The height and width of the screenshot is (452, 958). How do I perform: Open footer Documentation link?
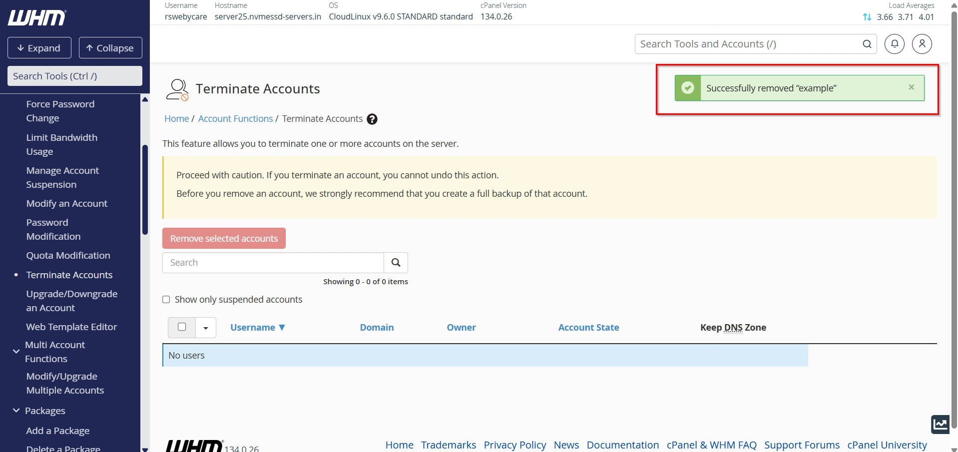[x=622, y=445]
